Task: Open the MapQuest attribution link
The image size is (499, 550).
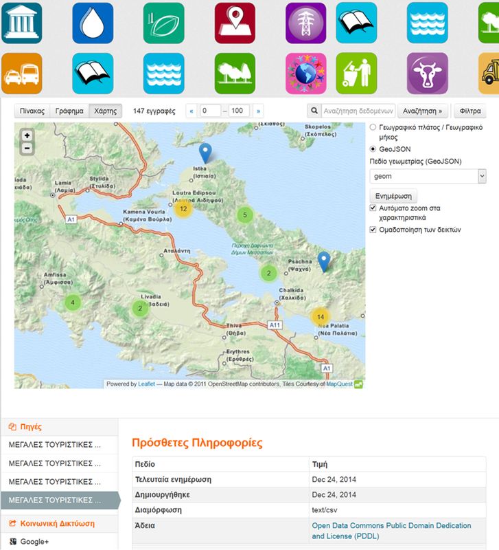Action: point(339,384)
